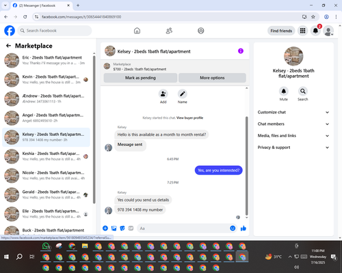
Task: Open the Groups icon in top navigation
Action: (x=200, y=31)
